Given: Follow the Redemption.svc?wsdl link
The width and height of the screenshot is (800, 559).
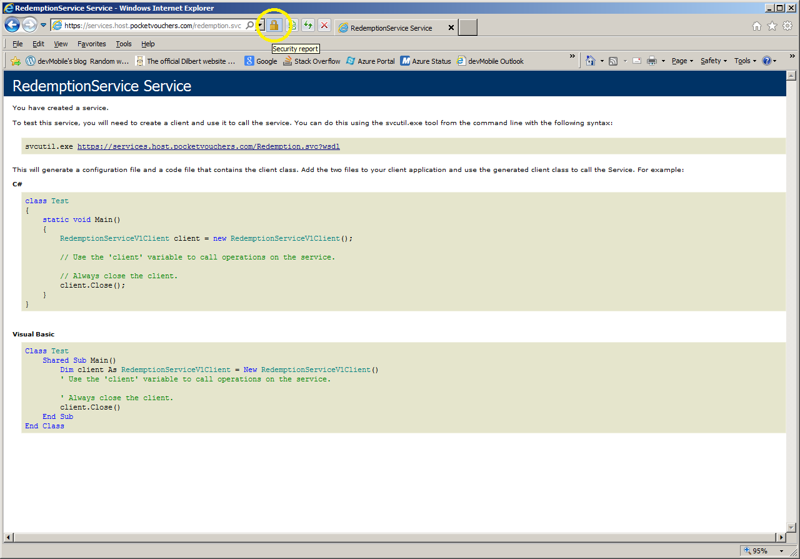Looking at the screenshot, I should point(208,146).
